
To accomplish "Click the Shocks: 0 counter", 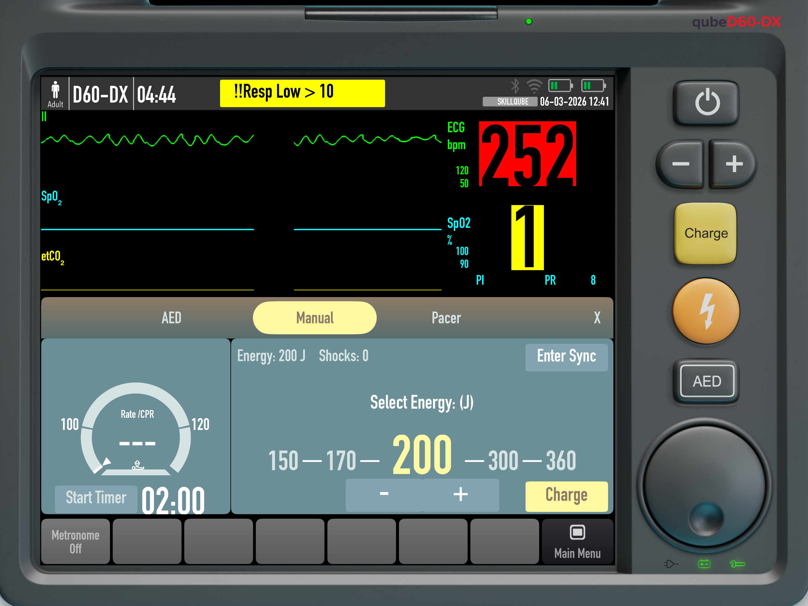I will pyautogui.click(x=344, y=356).
